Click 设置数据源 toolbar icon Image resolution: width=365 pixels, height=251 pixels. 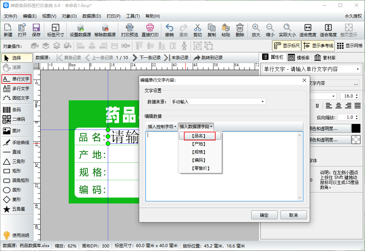pyautogui.click(x=80, y=30)
